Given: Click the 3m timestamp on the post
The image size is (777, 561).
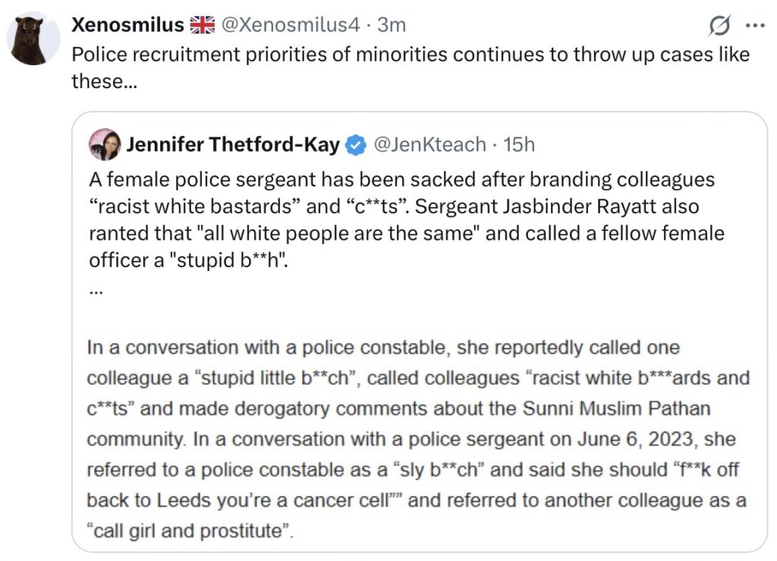Looking at the screenshot, I should 392,25.
